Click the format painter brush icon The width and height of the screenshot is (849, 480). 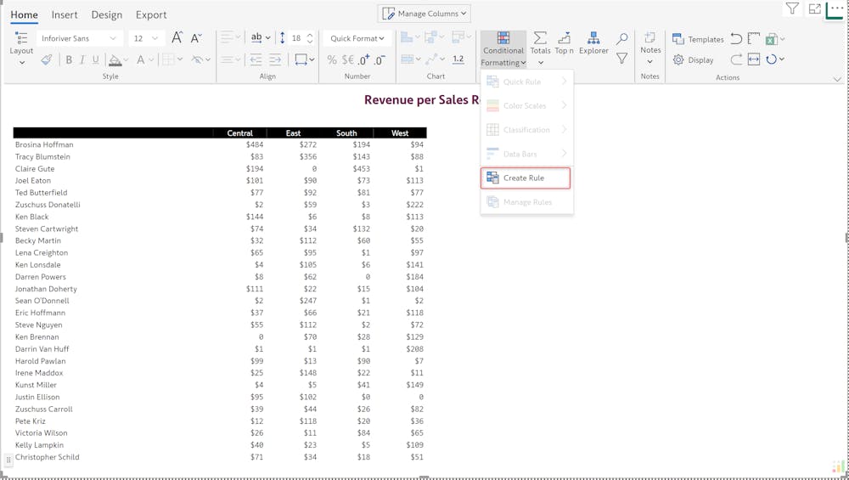point(47,59)
